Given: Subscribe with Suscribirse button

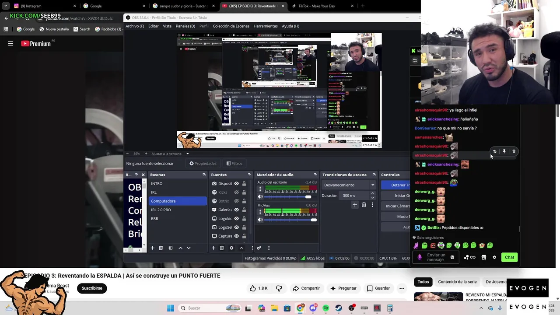Looking at the screenshot, I should [x=92, y=288].
